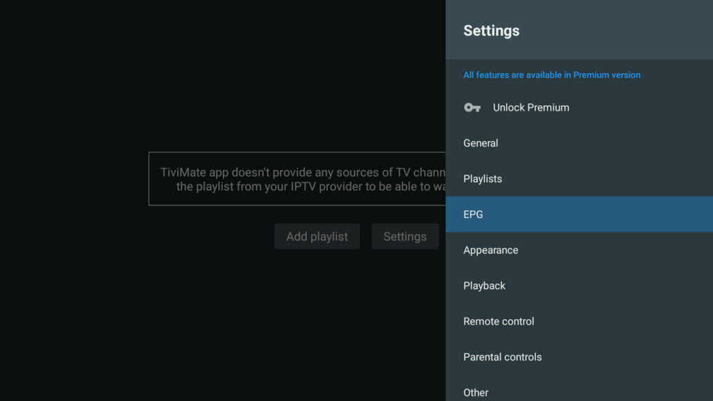Choose the Other settings entry
The width and height of the screenshot is (713, 401).
tap(476, 392)
